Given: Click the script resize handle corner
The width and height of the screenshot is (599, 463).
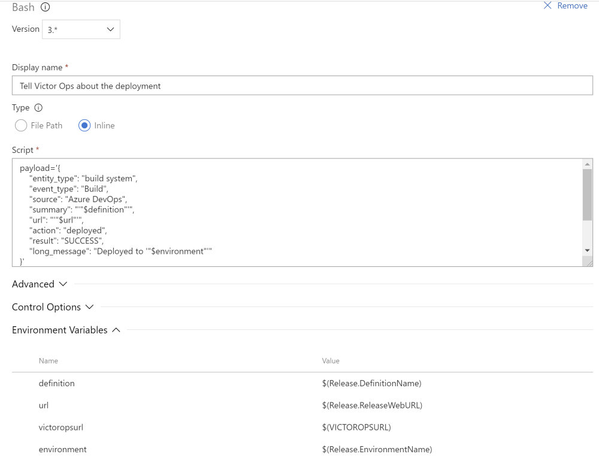Looking at the screenshot, I should [589, 263].
